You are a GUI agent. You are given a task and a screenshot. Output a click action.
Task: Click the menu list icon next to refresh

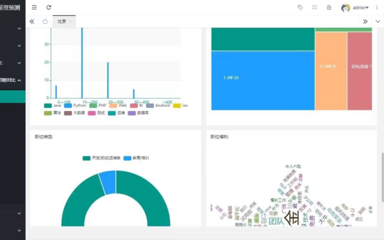[34, 7]
